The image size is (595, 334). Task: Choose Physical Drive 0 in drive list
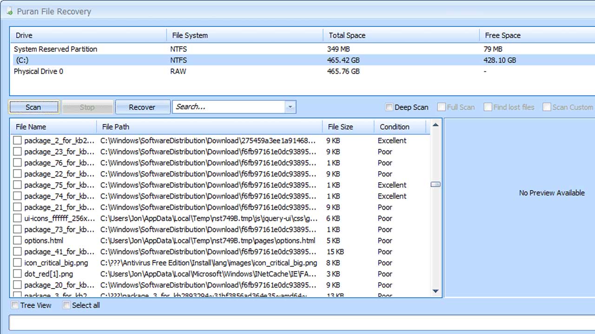point(38,71)
